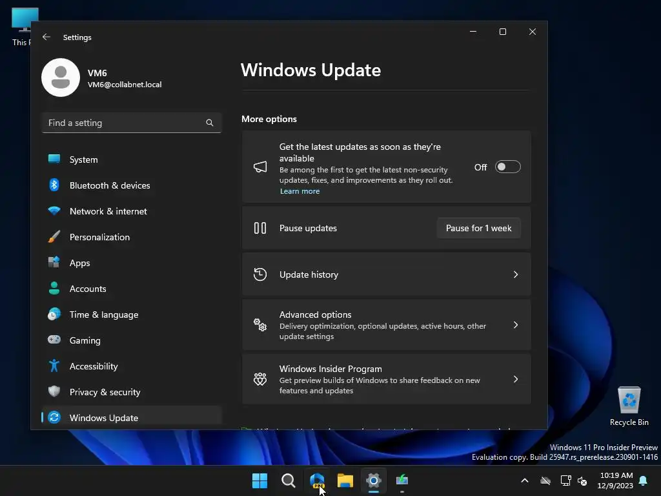Click the Windows Update sync icon
The height and width of the screenshot is (496, 661).
pos(54,417)
